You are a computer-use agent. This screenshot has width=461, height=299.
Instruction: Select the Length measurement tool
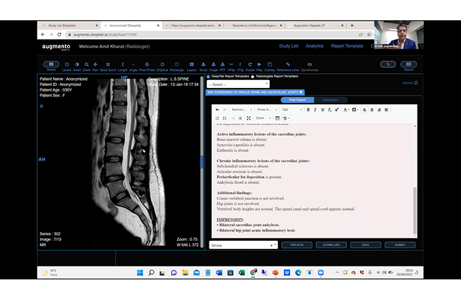[x=123, y=66]
